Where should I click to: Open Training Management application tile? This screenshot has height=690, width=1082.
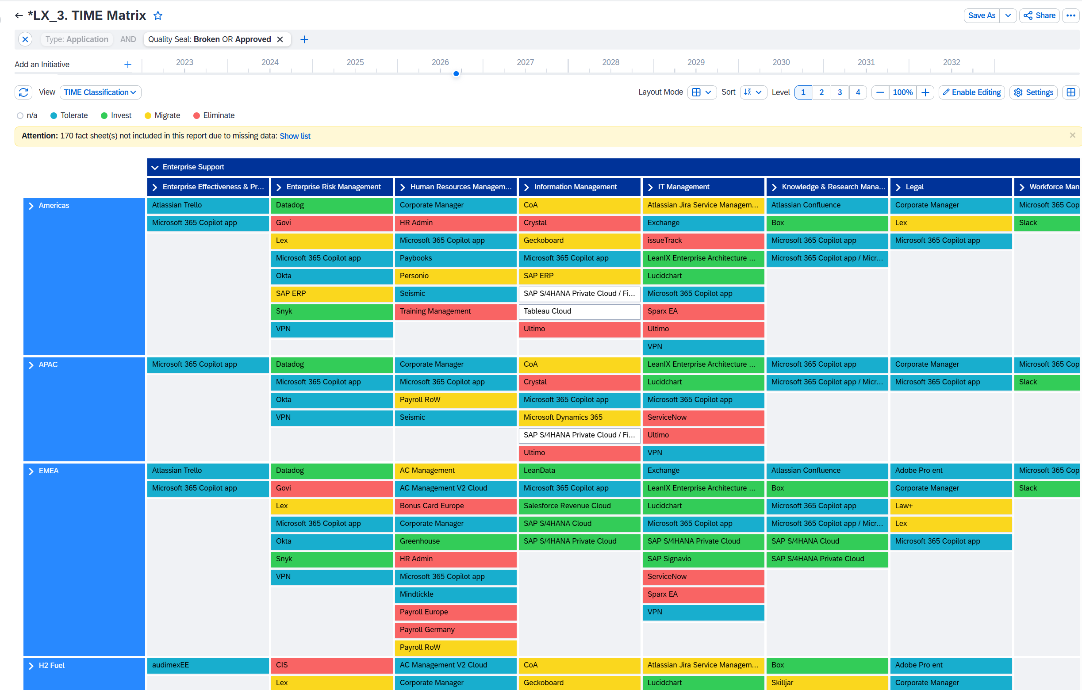[x=456, y=311]
